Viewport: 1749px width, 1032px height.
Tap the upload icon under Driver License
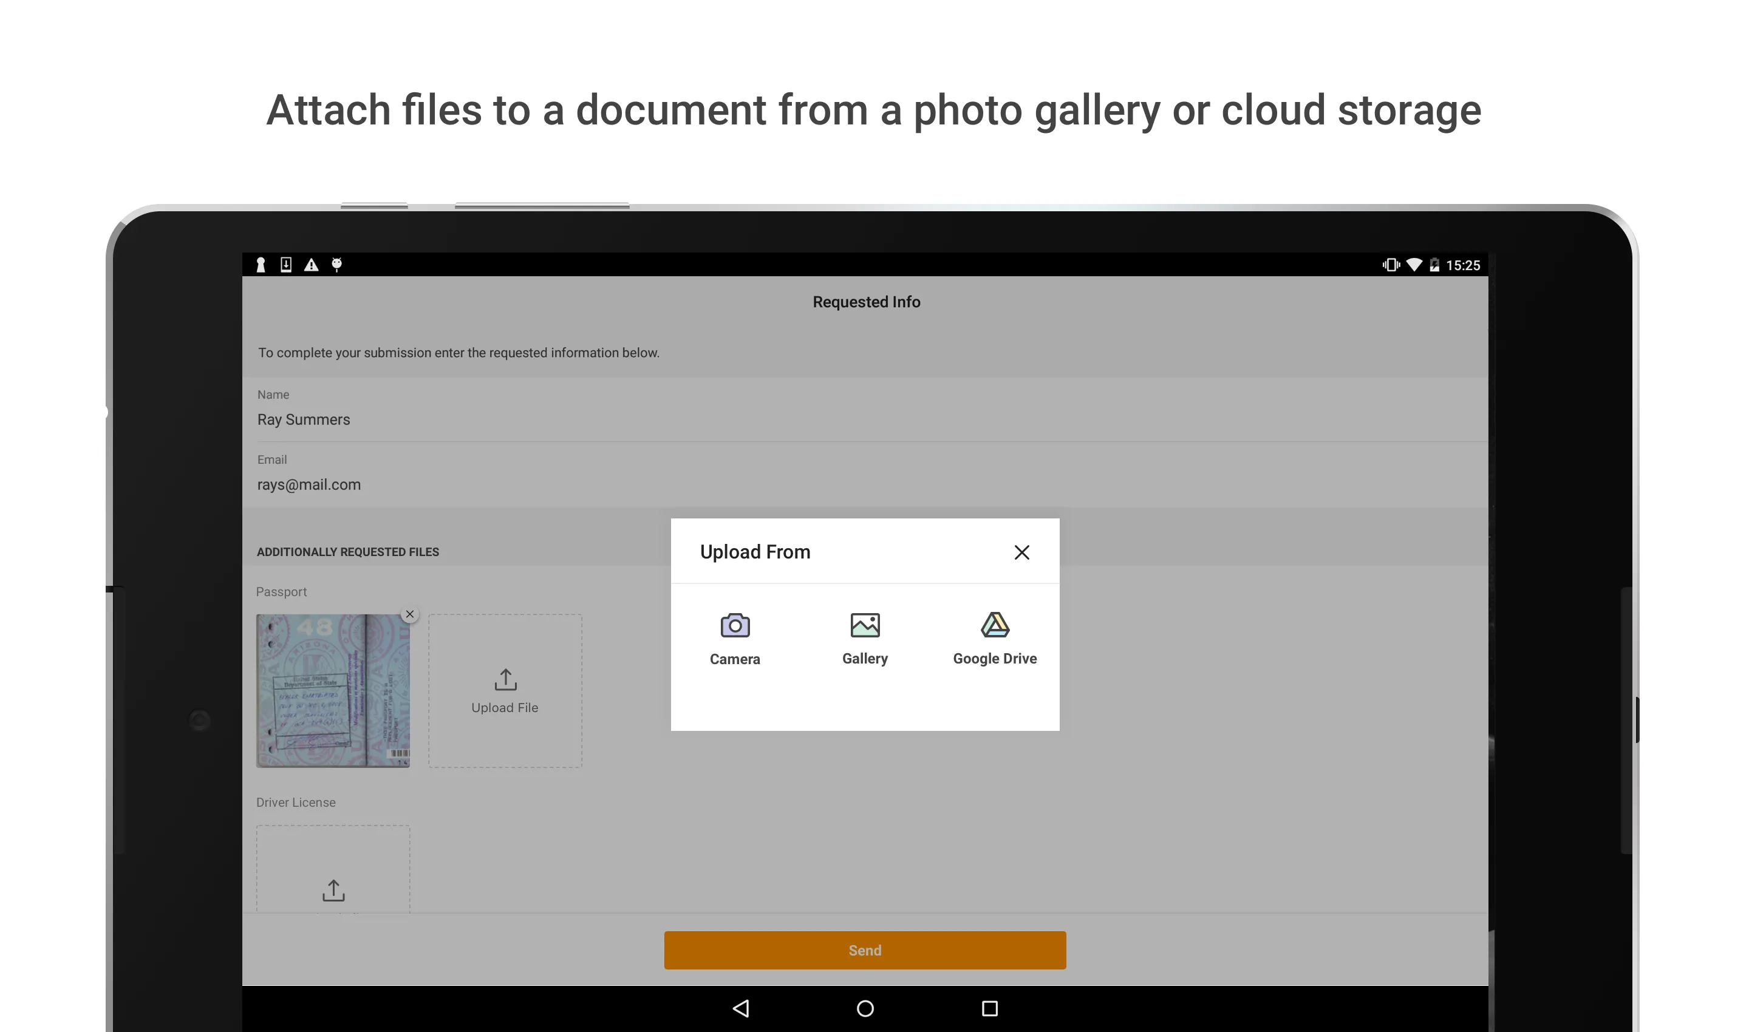333,889
